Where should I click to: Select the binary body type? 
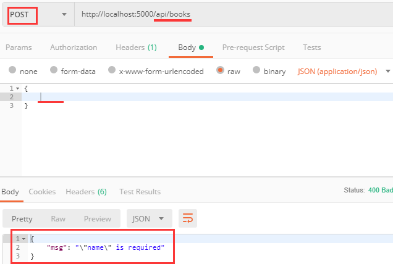click(256, 70)
